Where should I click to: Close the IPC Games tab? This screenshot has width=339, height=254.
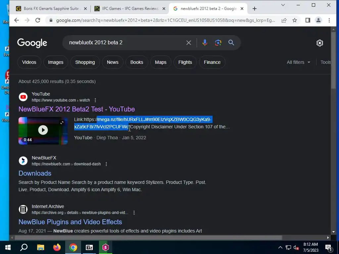coord(164,9)
